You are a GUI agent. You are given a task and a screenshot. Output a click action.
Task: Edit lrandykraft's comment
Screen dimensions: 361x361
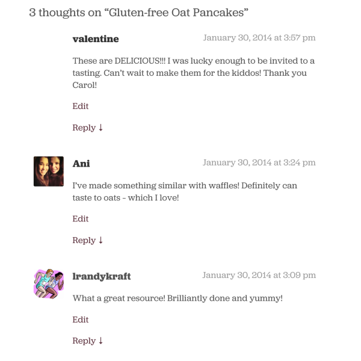[81, 319]
